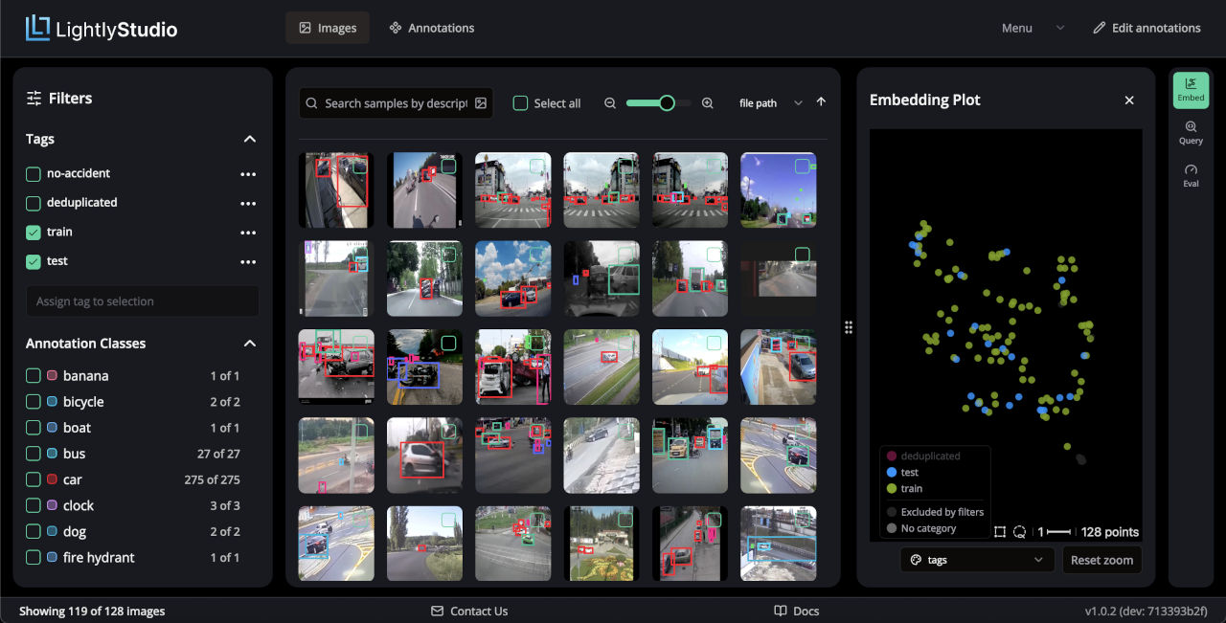This screenshot has width=1226, height=623.
Task: Check the bicycle class checkbox
Action: tap(33, 402)
